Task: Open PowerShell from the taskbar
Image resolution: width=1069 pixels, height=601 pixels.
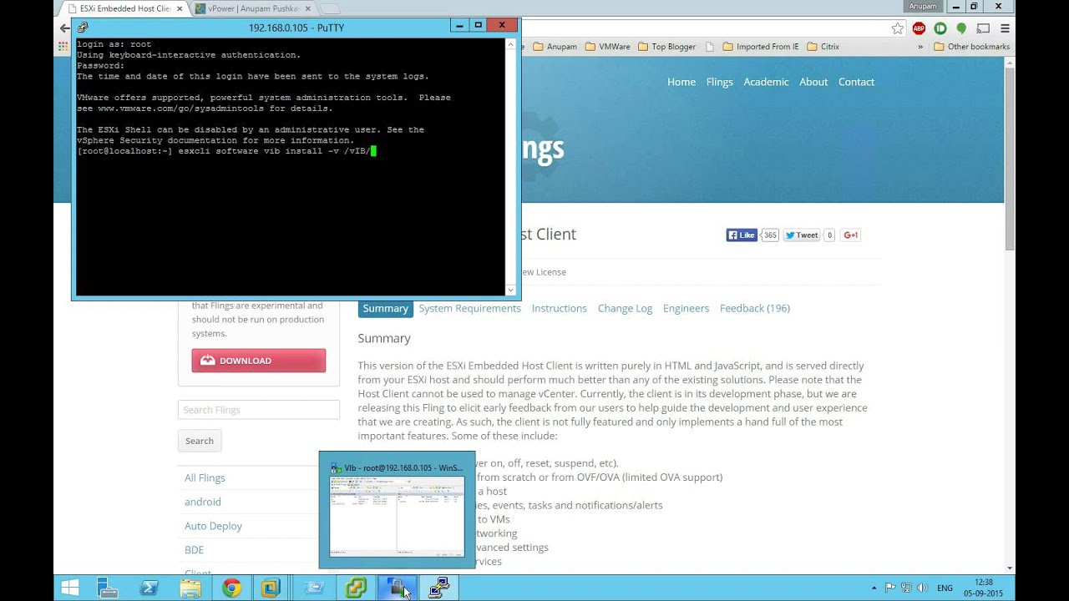Action: tap(149, 588)
